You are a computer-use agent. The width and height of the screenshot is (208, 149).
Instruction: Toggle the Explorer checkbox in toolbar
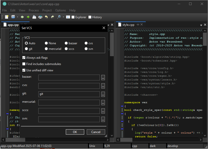coord(73,17)
